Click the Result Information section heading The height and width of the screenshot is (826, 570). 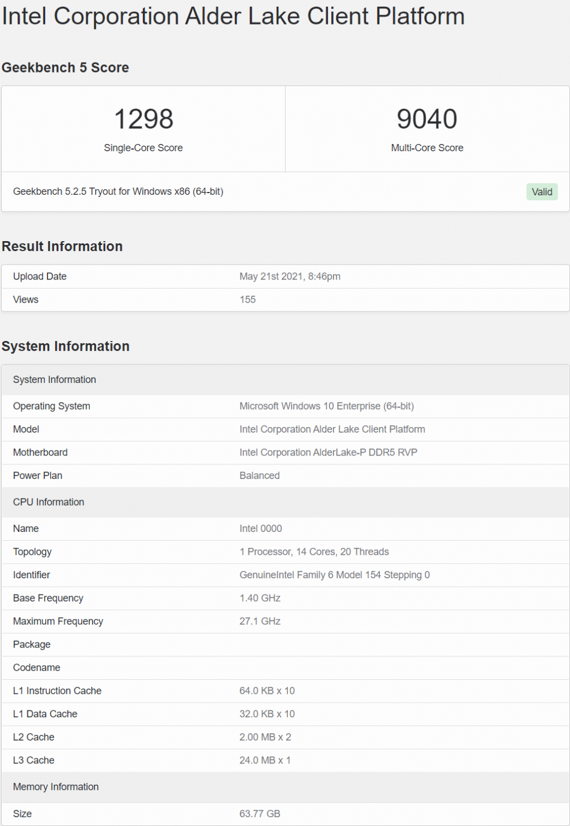click(62, 246)
